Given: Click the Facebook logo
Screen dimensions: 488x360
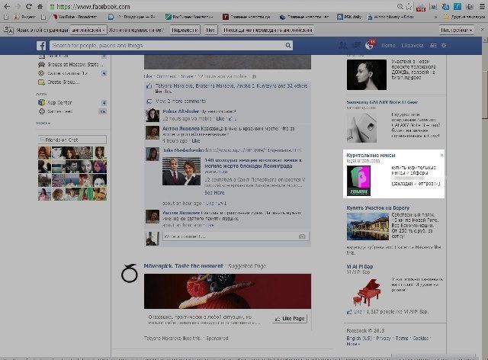Looking at the screenshot, I should [x=41, y=46].
